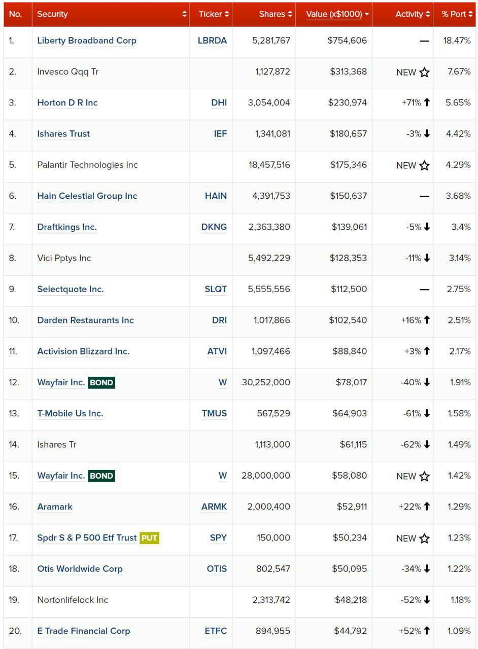
Task: Click BOND badge in row 15
Action: (x=101, y=476)
